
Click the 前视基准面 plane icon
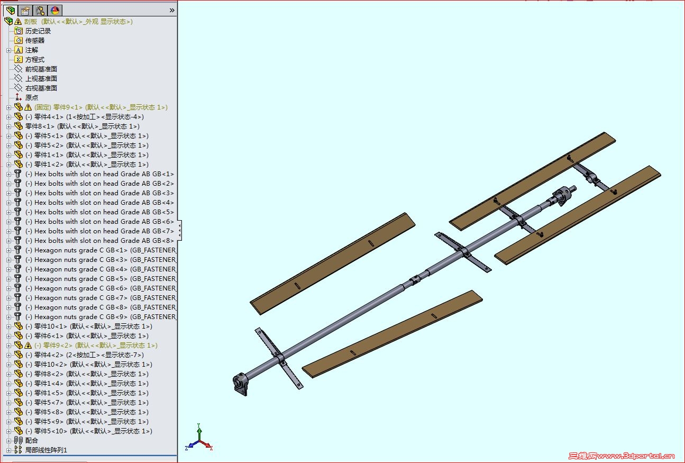tap(19, 69)
